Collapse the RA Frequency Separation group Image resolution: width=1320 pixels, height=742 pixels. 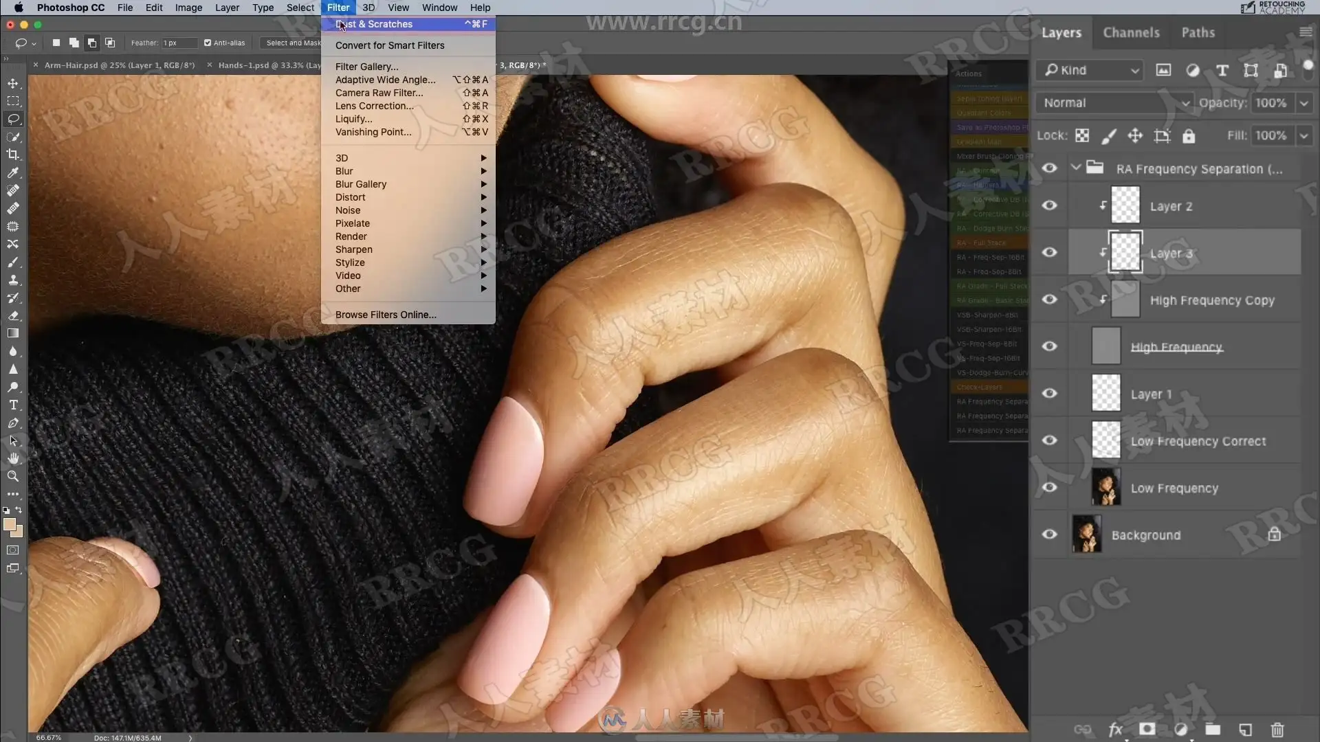(x=1076, y=168)
